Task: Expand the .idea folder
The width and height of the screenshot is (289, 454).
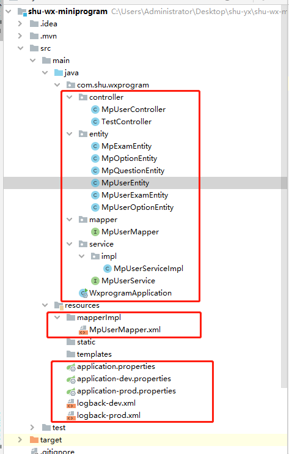Action: tap(20, 24)
